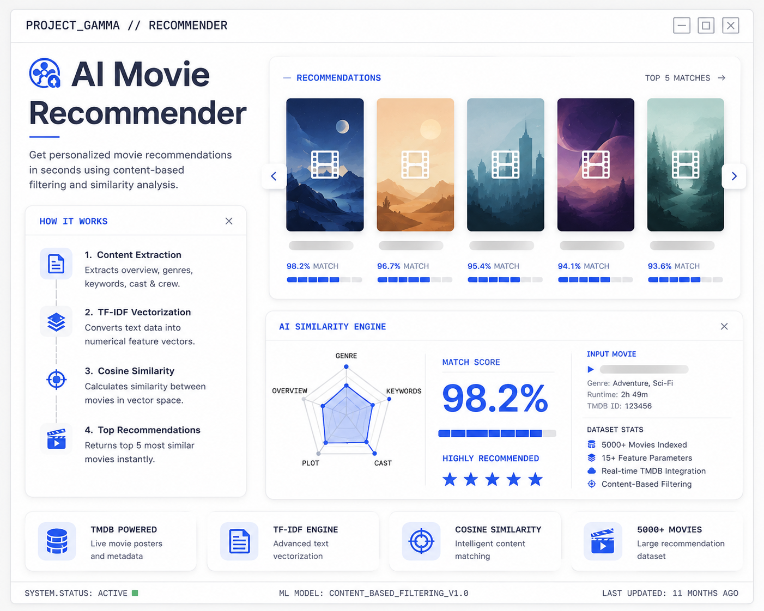Click the TMDB Powered database icon
The height and width of the screenshot is (611, 764).
pos(57,541)
